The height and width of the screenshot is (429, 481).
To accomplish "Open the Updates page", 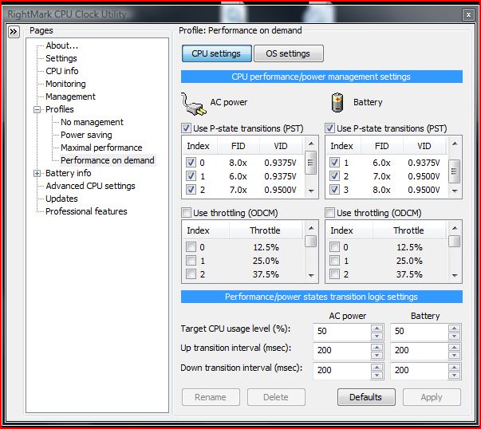I will tap(61, 199).
